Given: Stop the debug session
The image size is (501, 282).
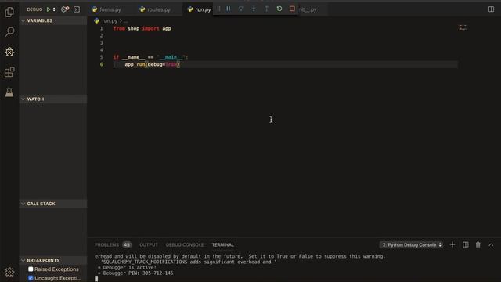Looking at the screenshot, I should click(292, 9).
